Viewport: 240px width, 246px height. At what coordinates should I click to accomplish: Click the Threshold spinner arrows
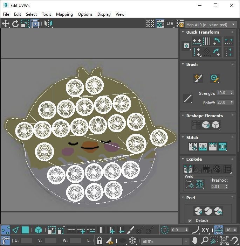226,187
